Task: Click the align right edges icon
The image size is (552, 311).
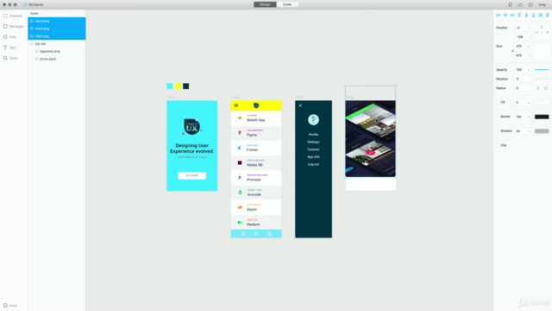Action: coord(512,16)
